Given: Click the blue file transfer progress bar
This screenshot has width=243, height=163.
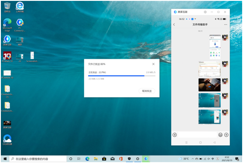Looking at the screenshot, I should [x=122, y=76].
